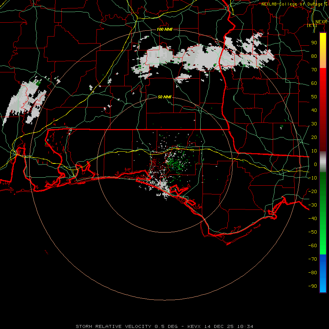Click the 100 NMI range ring label
The width and height of the screenshot is (329, 329).
pyautogui.click(x=164, y=29)
